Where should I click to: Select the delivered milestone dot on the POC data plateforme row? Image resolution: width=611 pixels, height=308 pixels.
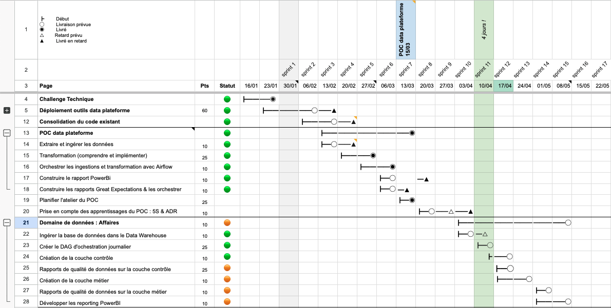coord(411,133)
